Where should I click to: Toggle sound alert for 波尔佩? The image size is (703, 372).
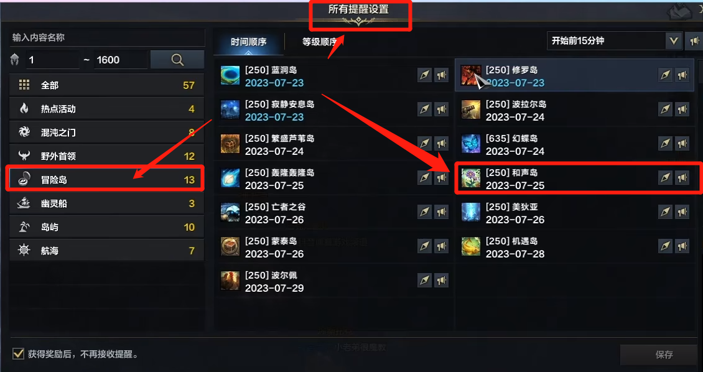click(442, 280)
